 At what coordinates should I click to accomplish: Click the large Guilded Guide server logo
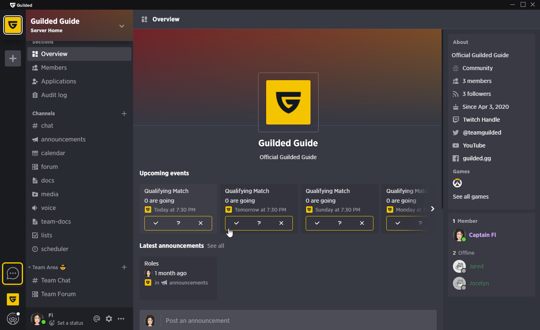[288, 102]
